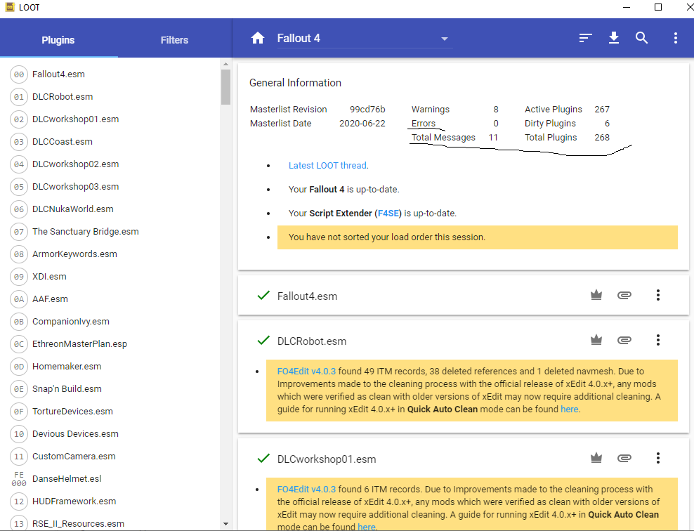Click the home icon in header

click(x=258, y=38)
